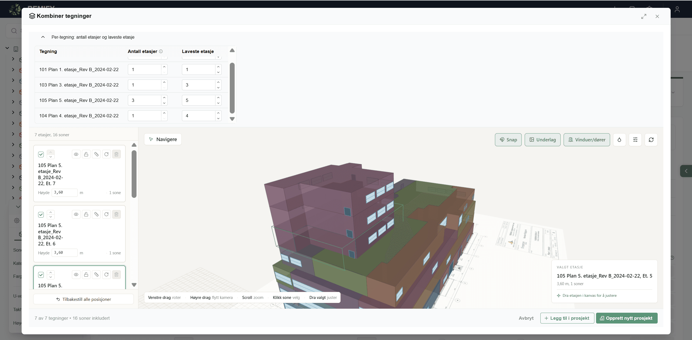Click Tilbakestill alle posisjoner button
Viewport: 692px width, 340px height.
(84, 299)
